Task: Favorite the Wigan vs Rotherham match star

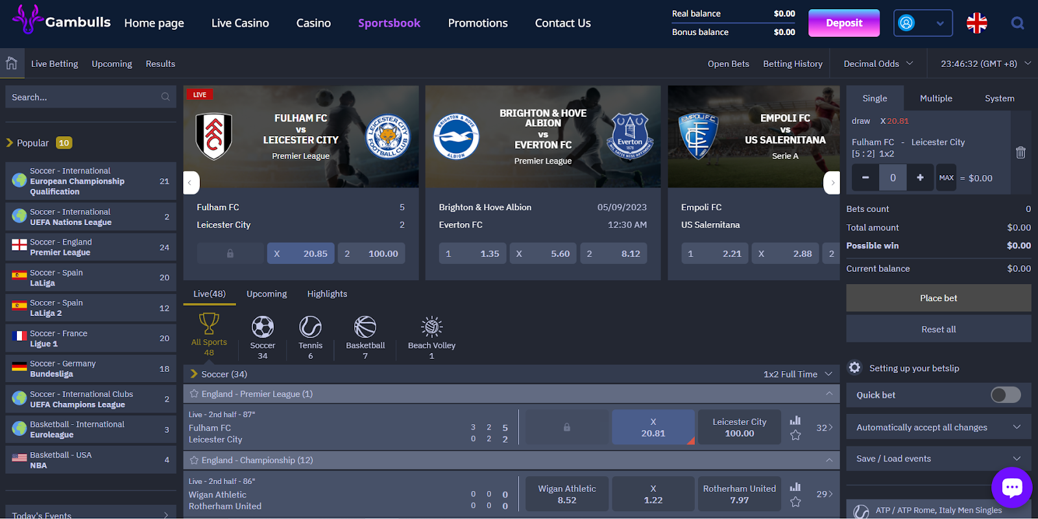Action: (x=795, y=501)
